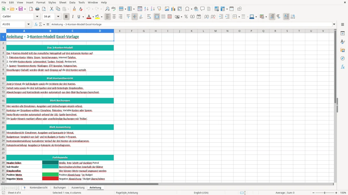Open the Format menu
348x195 pixels.
[x=41, y=2]
